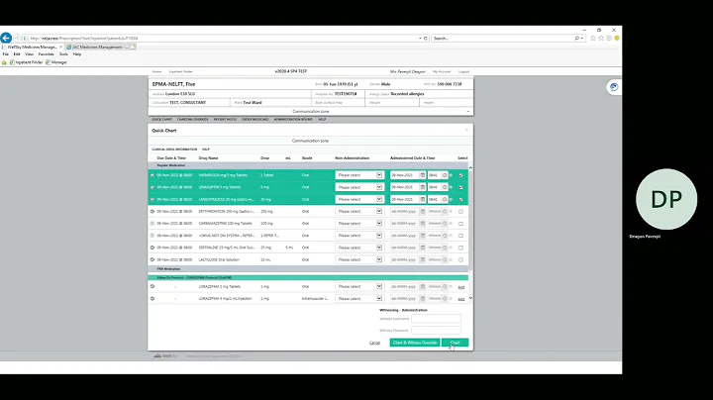Click status icon left of LACTULOSE row
The height and width of the screenshot is (400, 713).
[x=153, y=259]
